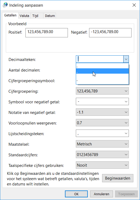140x200 pixels.
Task: Open Voorloopnullen weergeven dropdown
Action: [102, 123]
